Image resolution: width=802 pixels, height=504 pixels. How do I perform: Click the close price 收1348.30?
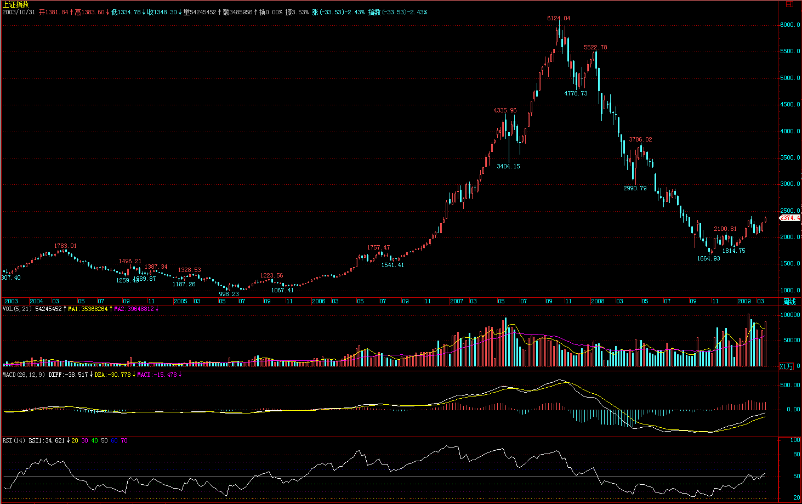click(162, 12)
